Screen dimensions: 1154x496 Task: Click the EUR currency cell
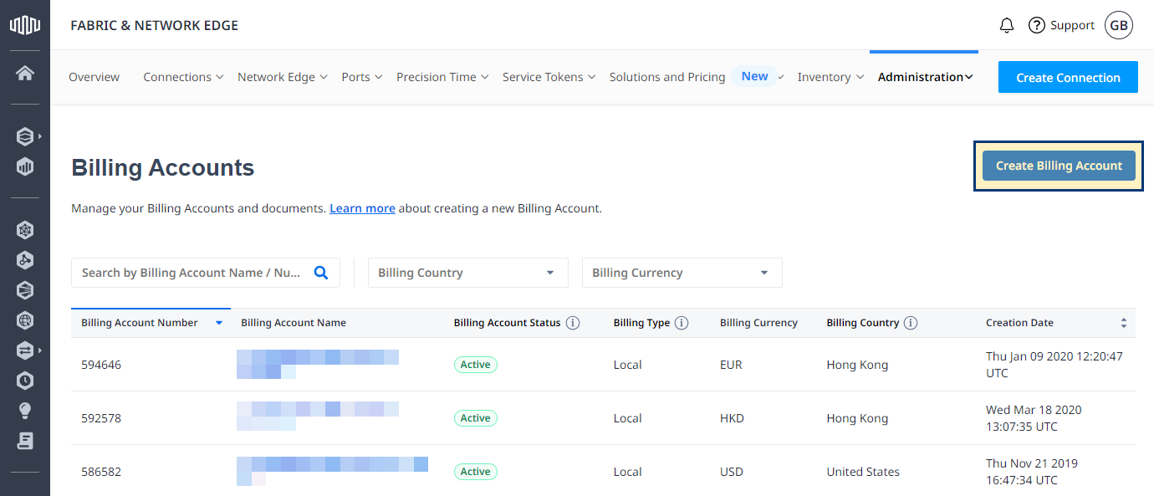(731, 365)
